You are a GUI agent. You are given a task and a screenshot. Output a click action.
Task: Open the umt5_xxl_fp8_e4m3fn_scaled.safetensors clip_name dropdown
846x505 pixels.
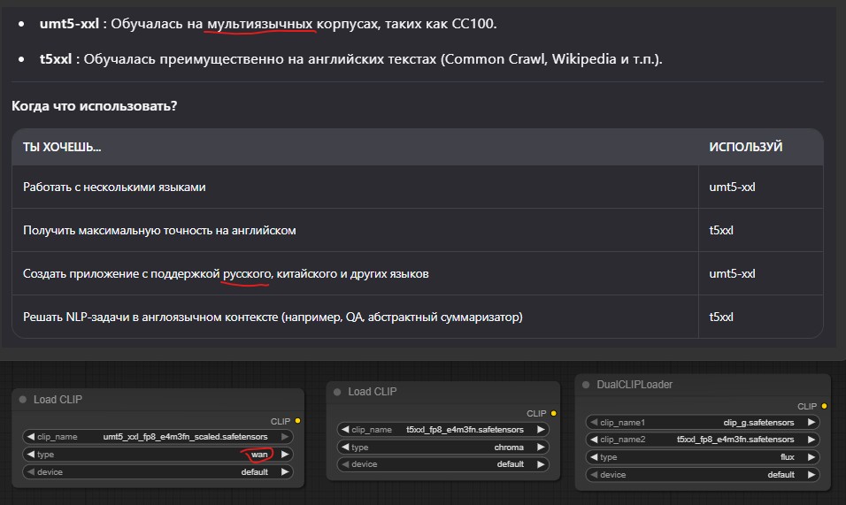186,437
